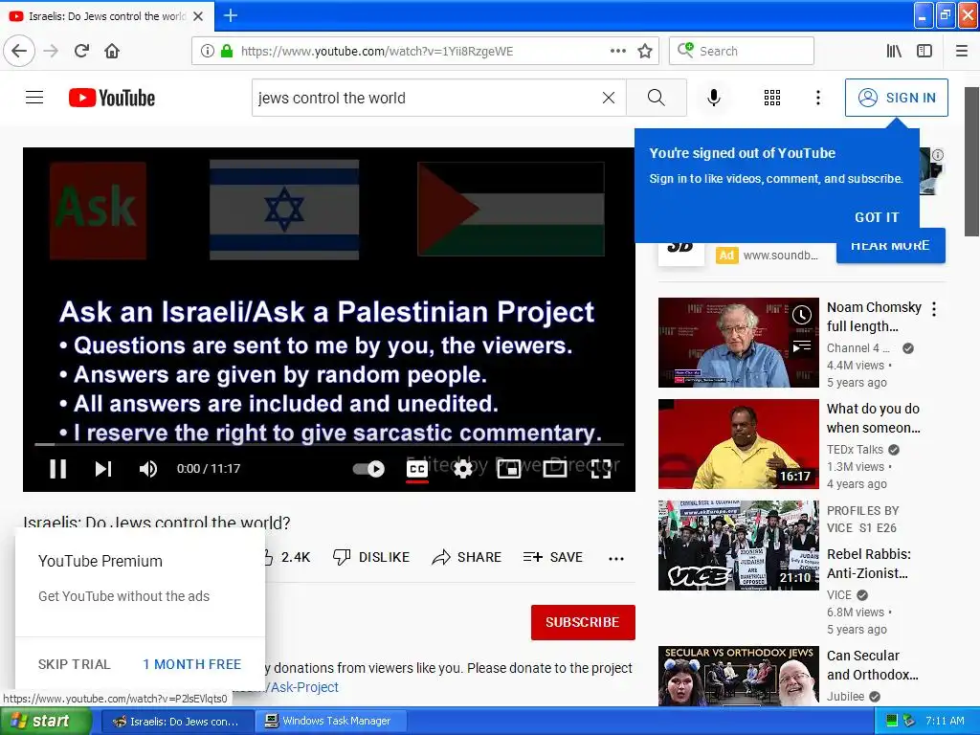The image size is (980, 735).
Task: Open YouTube settings three-dot menu
Action: point(818,98)
